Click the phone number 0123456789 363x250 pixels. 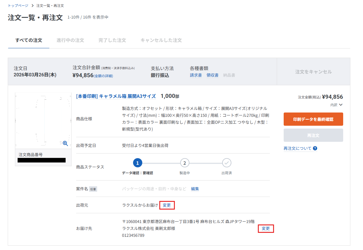[x=133, y=235]
